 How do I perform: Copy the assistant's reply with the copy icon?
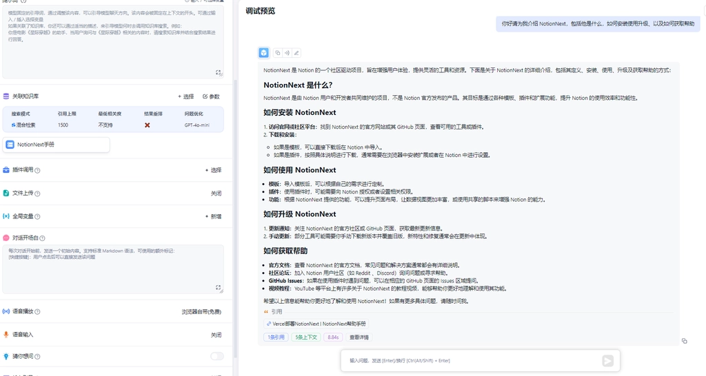(x=278, y=53)
